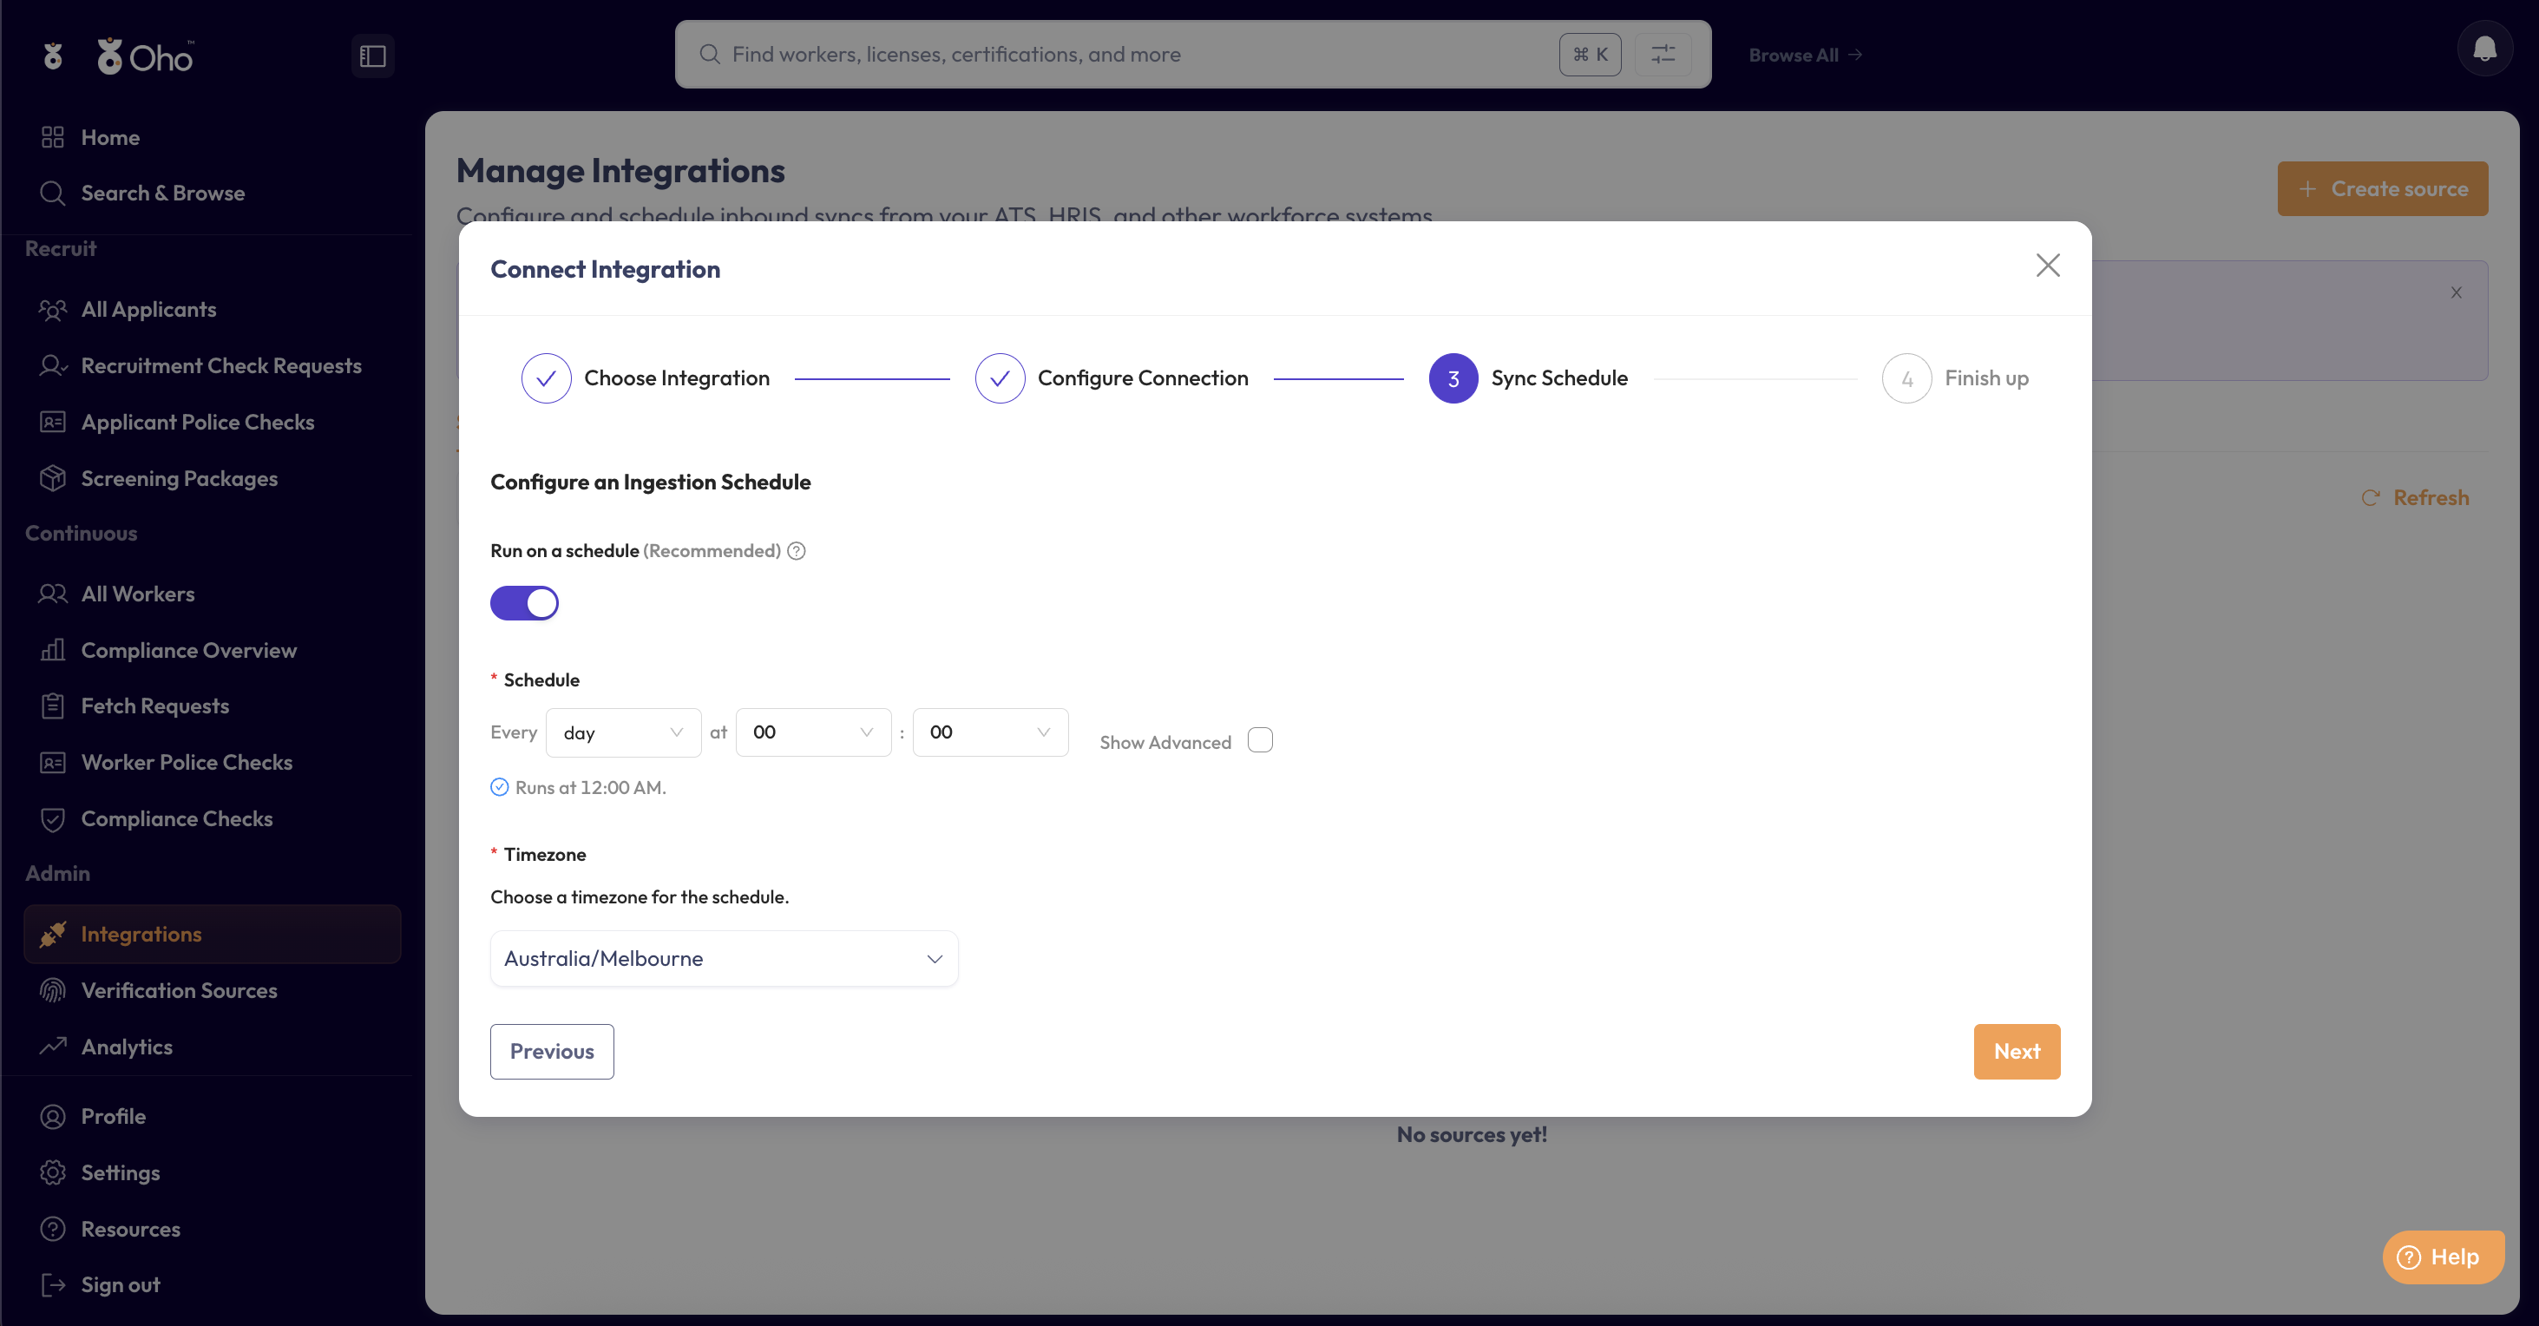This screenshot has height=1326, width=2539.
Task: Click the Compliance Overview chart icon
Action: tap(52, 650)
